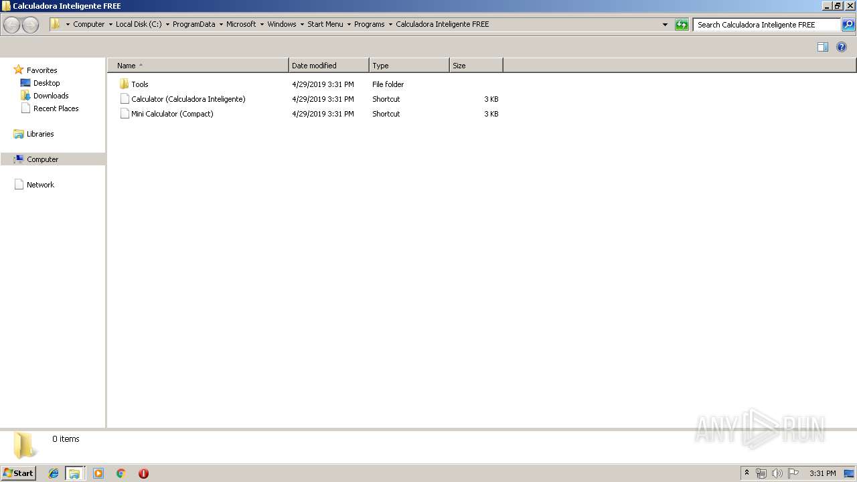The height and width of the screenshot is (482, 857).
Task: Select the Mini Calculator (Compact) shortcut icon
Action: [124, 114]
